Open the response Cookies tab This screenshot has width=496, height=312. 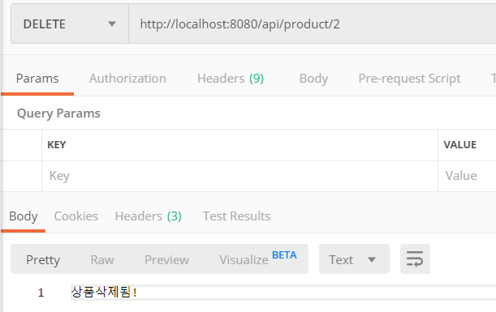pos(76,216)
